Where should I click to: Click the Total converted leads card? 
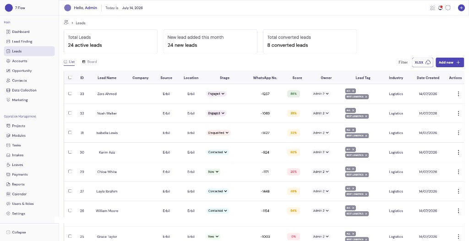click(x=310, y=41)
